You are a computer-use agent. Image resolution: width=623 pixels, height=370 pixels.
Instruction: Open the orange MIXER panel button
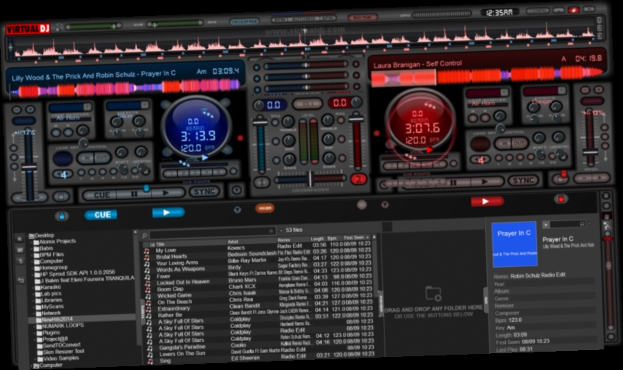coord(264,208)
